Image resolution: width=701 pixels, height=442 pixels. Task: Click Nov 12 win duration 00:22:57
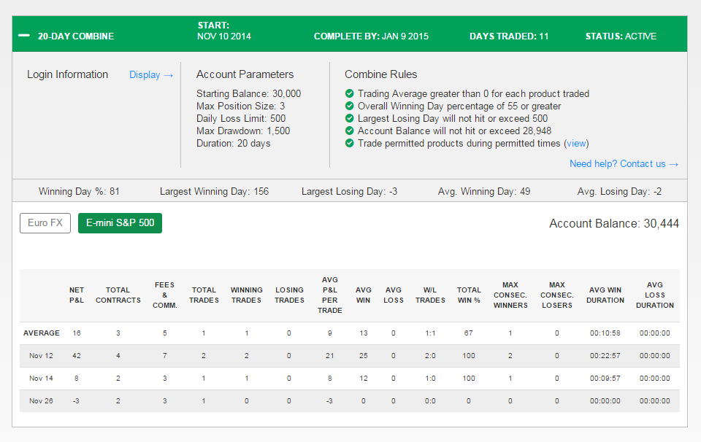point(605,356)
